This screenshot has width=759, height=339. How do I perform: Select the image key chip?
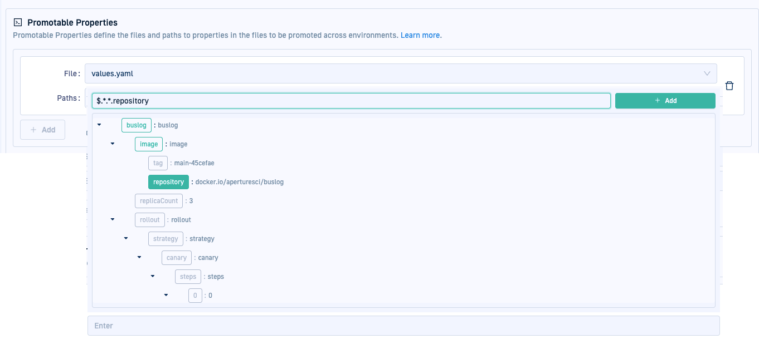149,144
